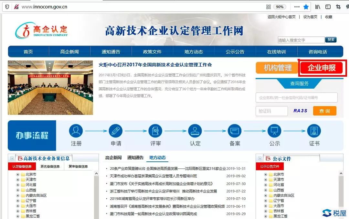Toggle the browser sidebar panel
349x219 pixels.
(328, 6)
